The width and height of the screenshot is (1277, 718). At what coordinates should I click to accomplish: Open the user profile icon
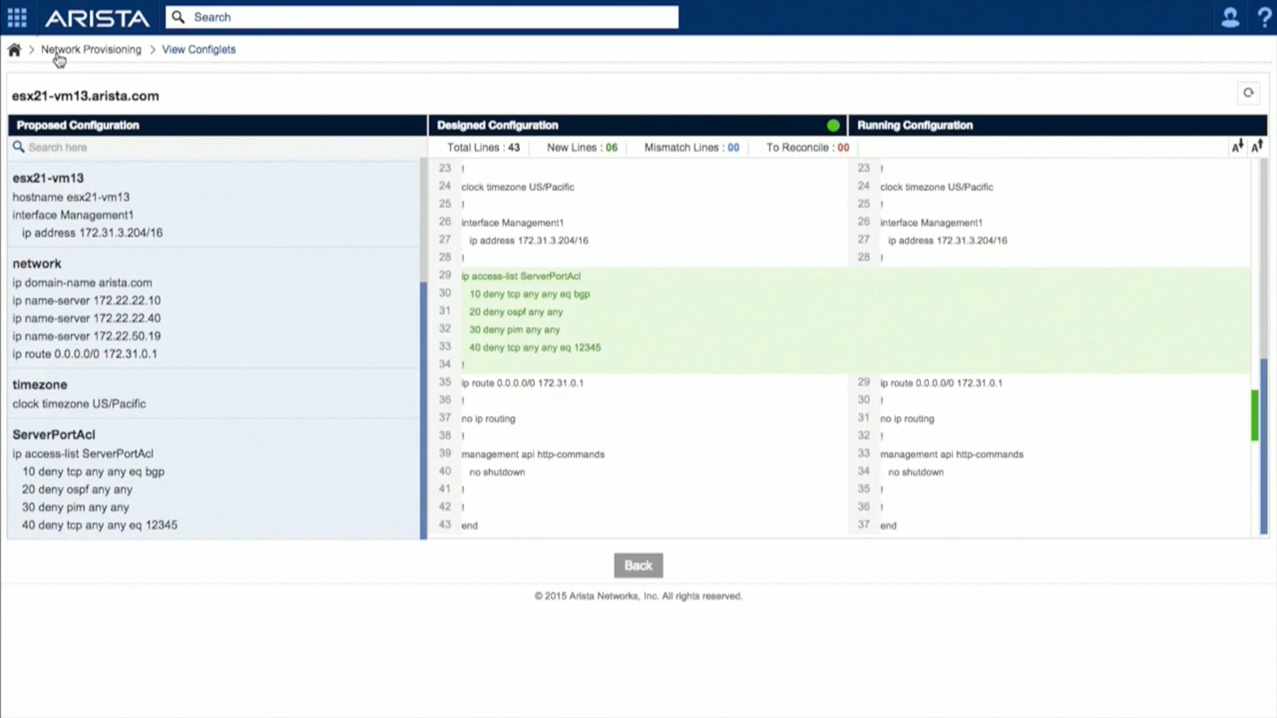1230,18
